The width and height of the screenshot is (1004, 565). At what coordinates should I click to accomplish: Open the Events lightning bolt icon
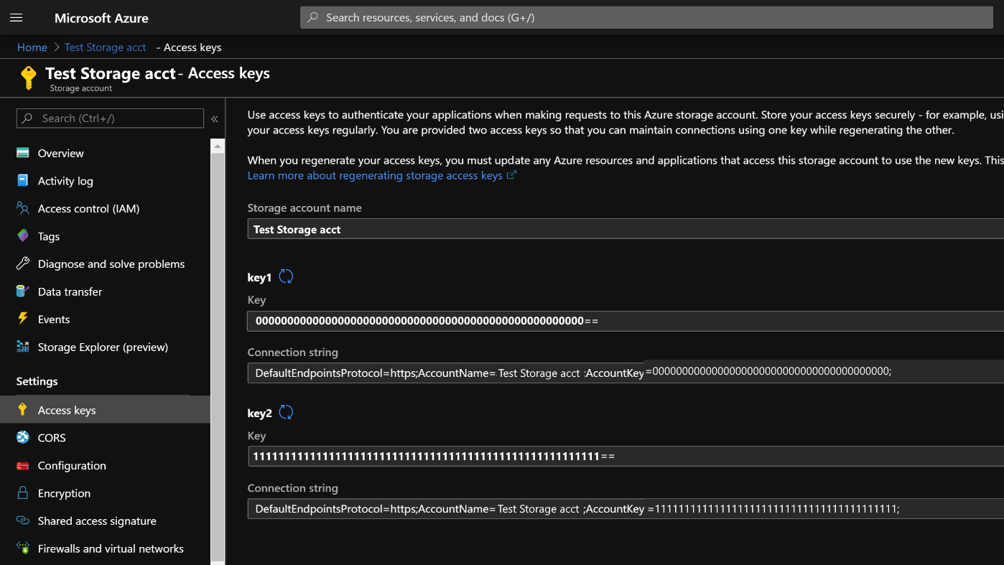[x=24, y=319]
